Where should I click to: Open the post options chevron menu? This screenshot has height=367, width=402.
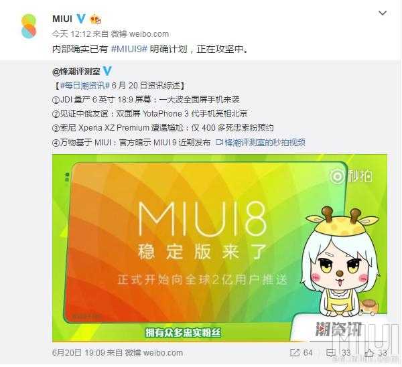pos(383,13)
